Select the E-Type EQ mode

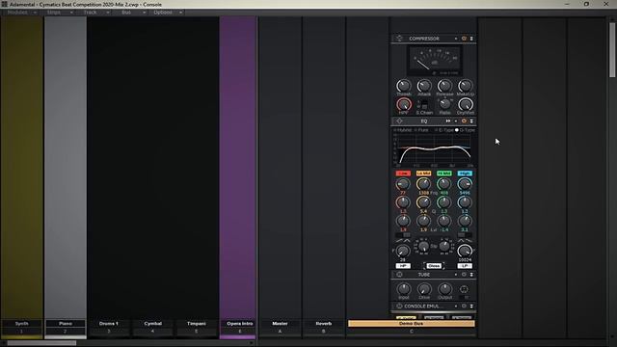click(x=444, y=130)
